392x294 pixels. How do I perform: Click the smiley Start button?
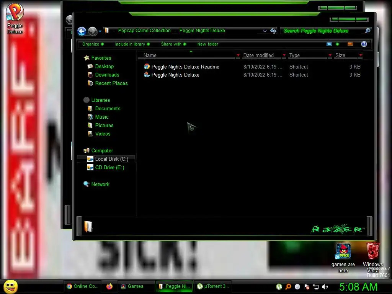pyautogui.click(x=10, y=286)
